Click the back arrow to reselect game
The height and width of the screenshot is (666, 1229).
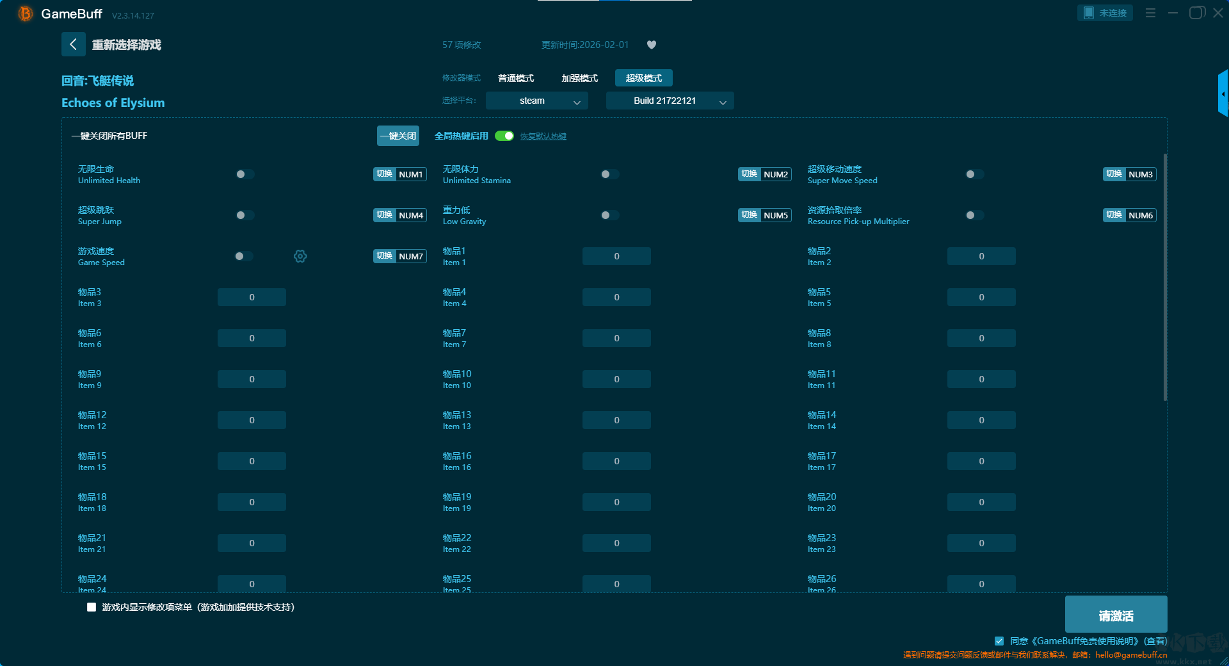[x=73, y=44]
